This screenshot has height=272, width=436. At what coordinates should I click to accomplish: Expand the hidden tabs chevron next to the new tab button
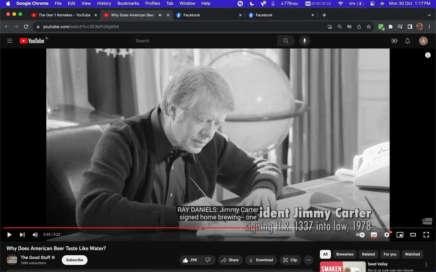429,15
